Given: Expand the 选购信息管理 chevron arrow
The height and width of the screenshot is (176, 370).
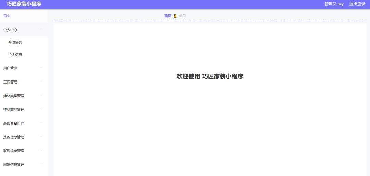Looking at the screenshot, I should tap(41, 136).
